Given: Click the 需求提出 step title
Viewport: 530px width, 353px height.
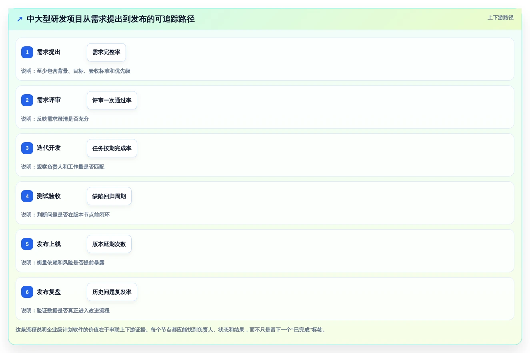Looking at the screenshot, I should pyautogui.click(x=49, y=52).
